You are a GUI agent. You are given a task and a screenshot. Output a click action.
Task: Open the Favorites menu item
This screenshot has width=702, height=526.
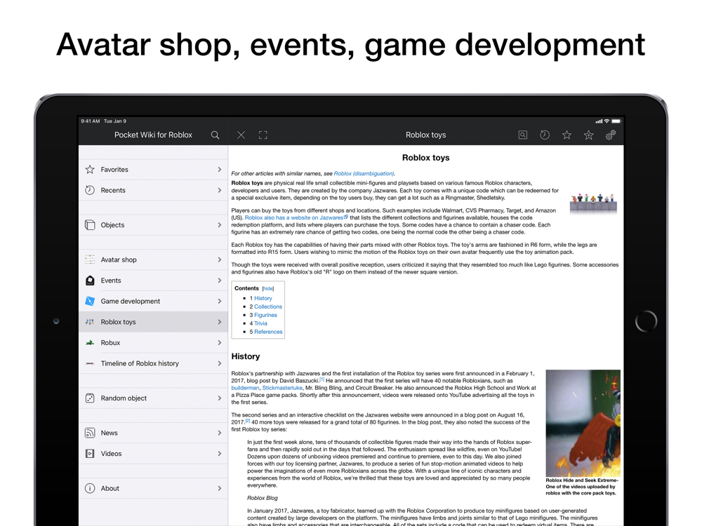pos(153,170)
